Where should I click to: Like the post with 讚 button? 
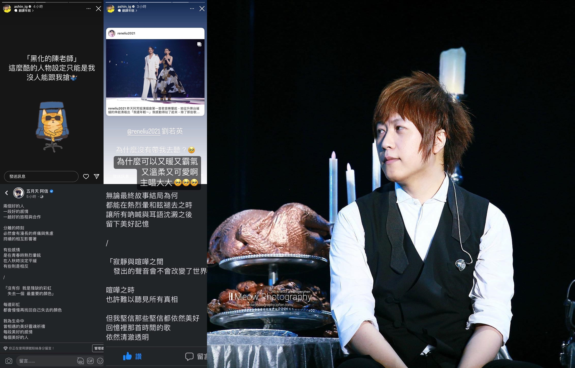tap(132, 356)
